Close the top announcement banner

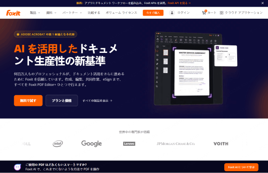pyautogui.click(x=263, y=3)
